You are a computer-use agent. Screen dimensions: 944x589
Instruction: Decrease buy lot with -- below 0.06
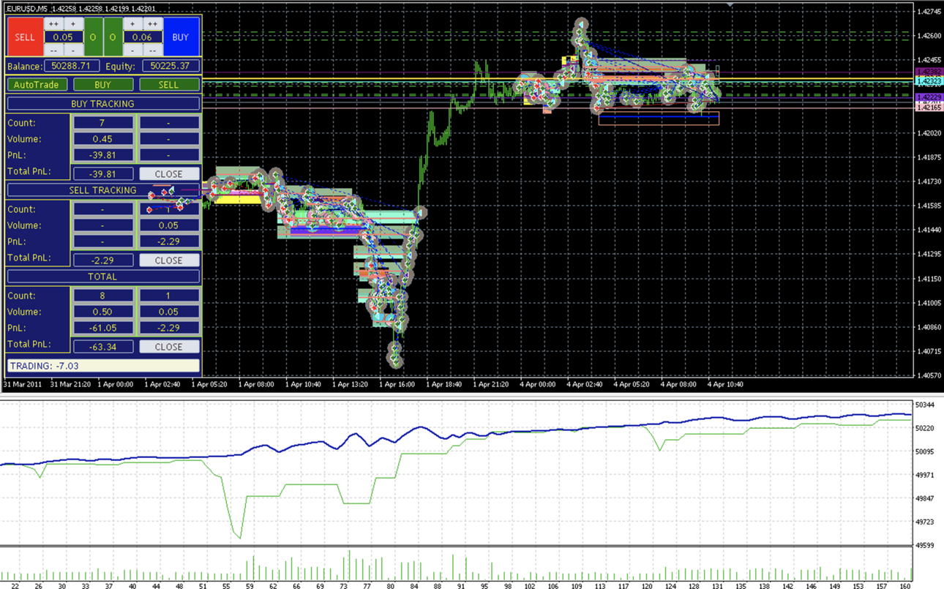[152, 50]
